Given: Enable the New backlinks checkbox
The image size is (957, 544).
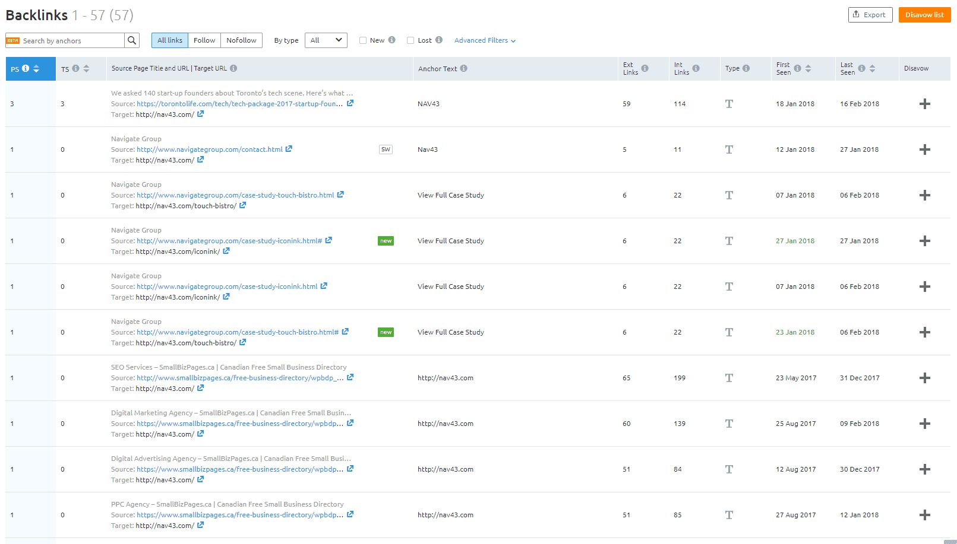Looking at the screenshot, I should [363, 40].
